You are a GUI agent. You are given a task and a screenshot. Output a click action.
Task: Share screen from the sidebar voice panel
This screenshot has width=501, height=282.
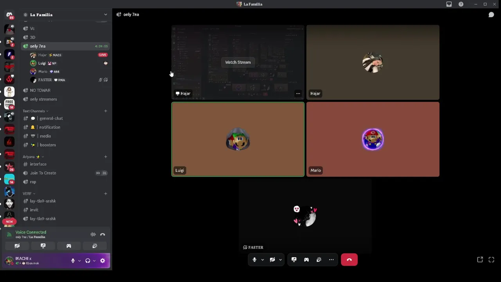click(43, 246)
